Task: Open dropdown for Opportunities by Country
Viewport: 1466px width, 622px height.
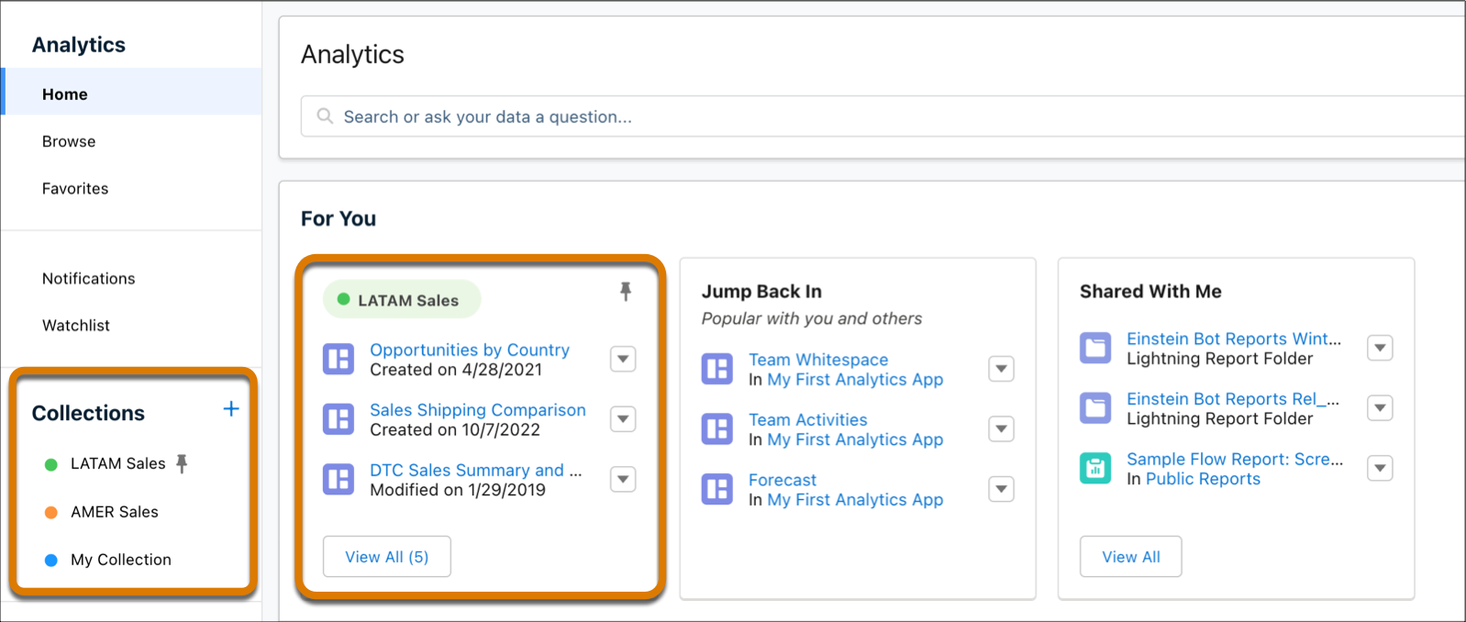Action: pos(623,359)
